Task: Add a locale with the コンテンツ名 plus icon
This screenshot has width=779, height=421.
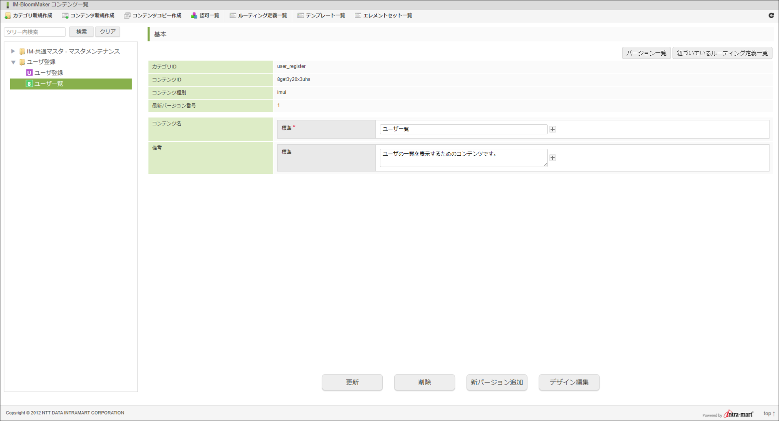Action: (553, 129)
